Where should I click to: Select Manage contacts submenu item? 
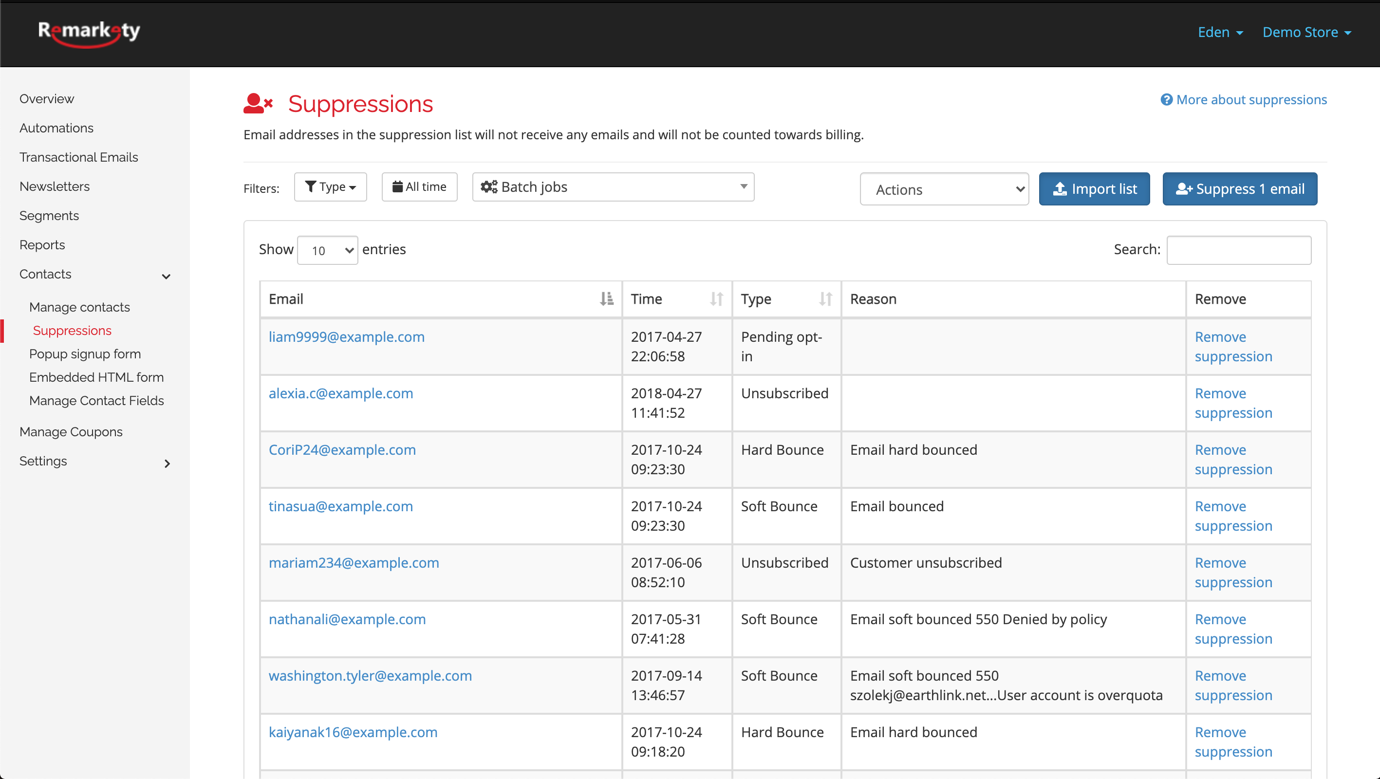[x=80, y=307]
